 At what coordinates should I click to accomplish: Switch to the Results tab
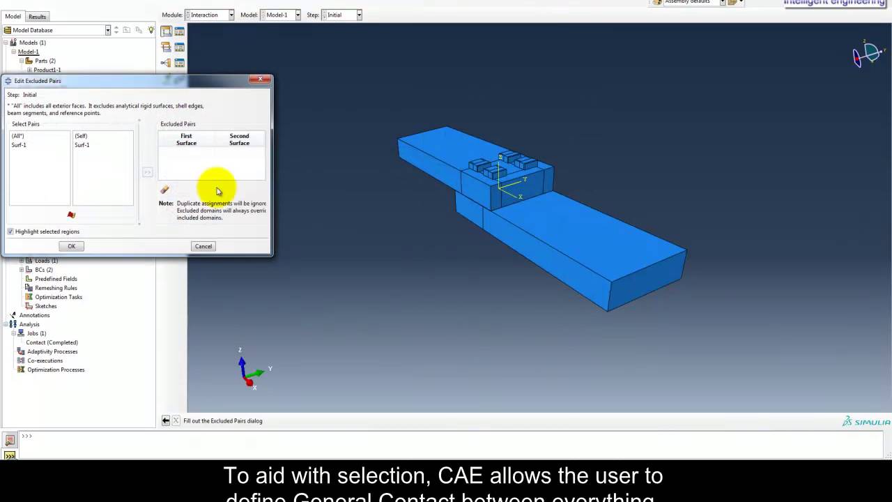point(37,16)
